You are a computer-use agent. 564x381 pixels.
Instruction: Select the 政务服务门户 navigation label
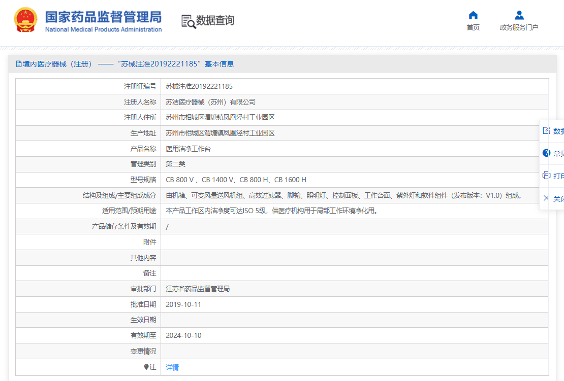pyautogui.click(x=519, y=27)
